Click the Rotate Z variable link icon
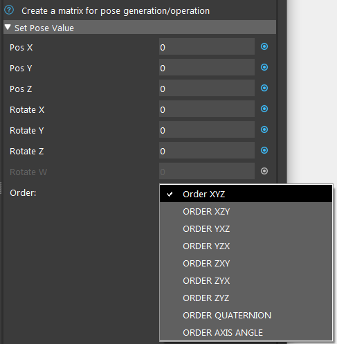The image size is (337, 344). point(264,150)
